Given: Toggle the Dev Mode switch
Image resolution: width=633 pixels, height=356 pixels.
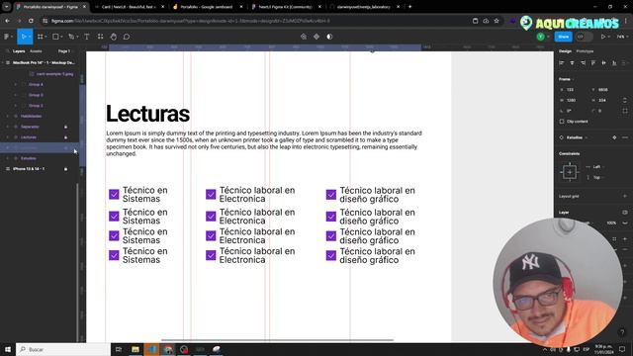Looking at the screenshot, I should pos(584,37).
